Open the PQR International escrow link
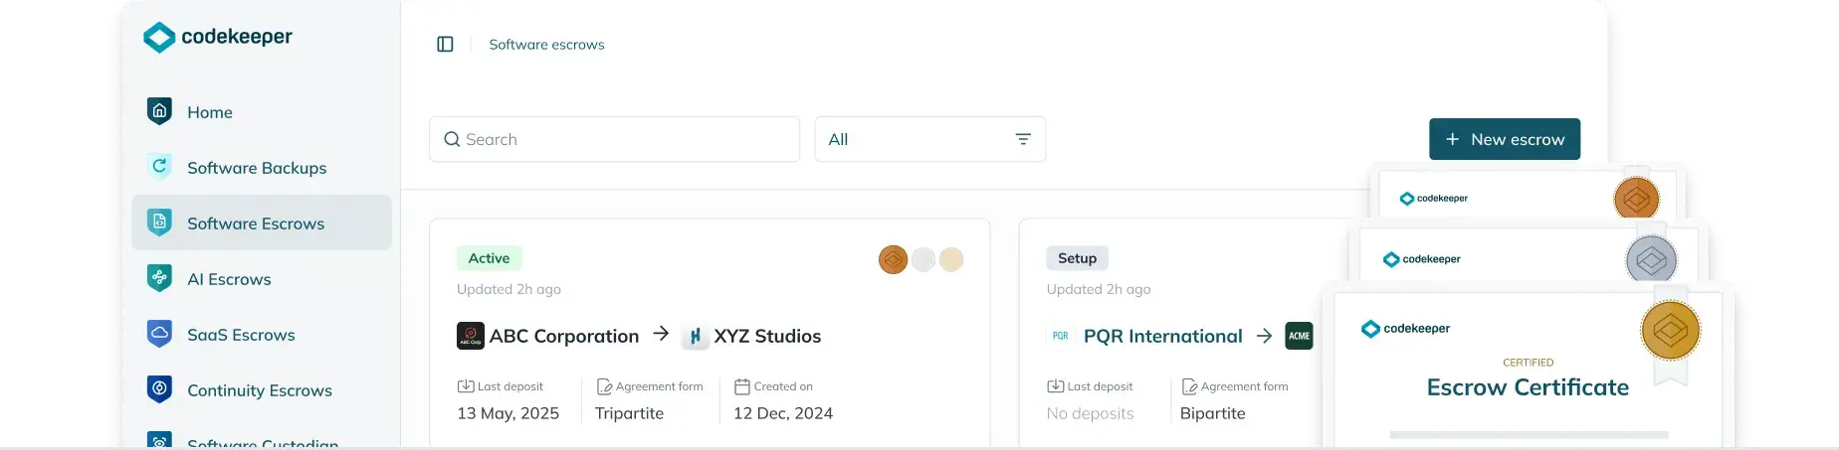The width and height of the screenshot is (1839, 450). click(x=1162, y=336)
